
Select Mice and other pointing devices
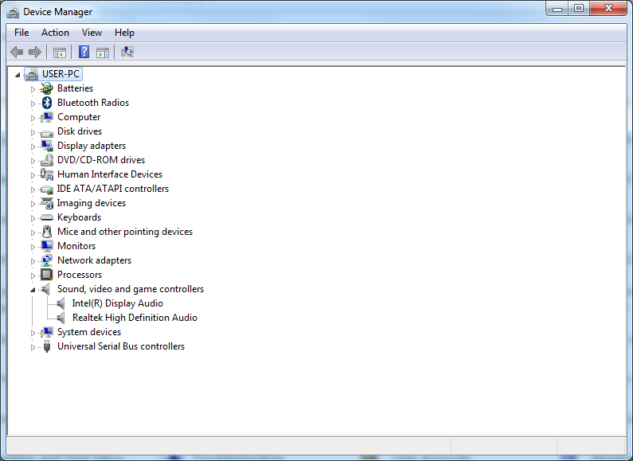[125, 232]
